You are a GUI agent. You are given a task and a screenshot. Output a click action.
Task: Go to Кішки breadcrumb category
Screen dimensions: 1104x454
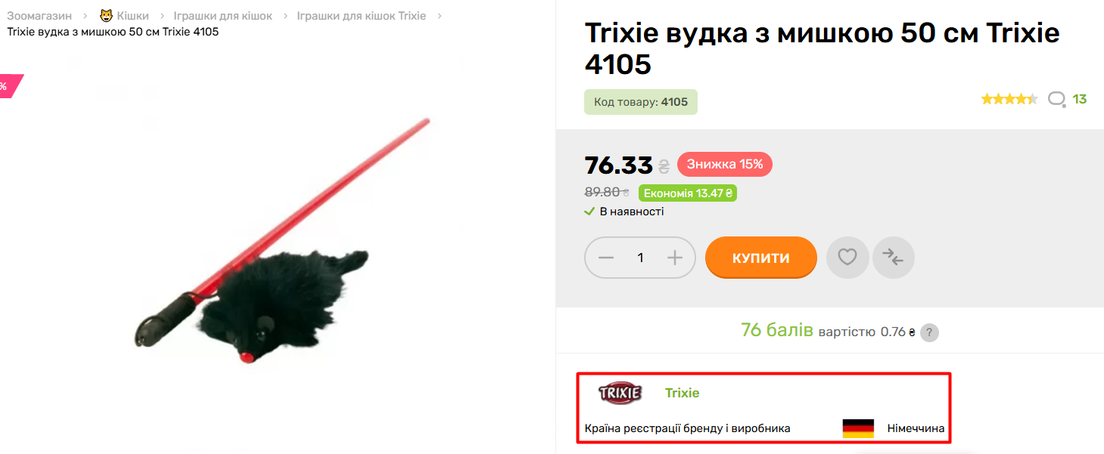(x=132, y=16)
